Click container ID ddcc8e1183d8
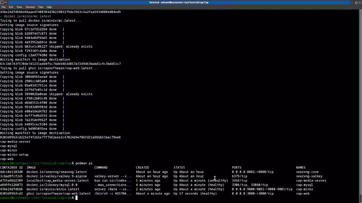This screenshot has height=203, width=362. click(x=11, y=172)
